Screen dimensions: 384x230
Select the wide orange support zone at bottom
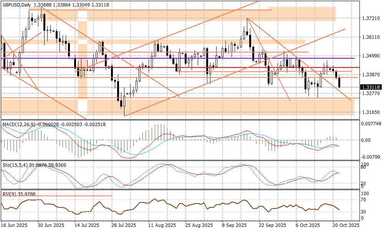click(230, 107)
